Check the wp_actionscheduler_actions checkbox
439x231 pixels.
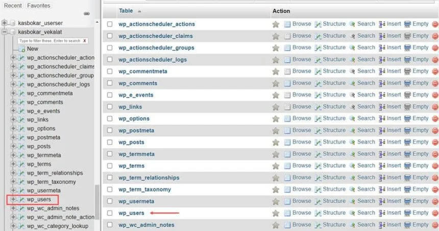coord(110,24)
